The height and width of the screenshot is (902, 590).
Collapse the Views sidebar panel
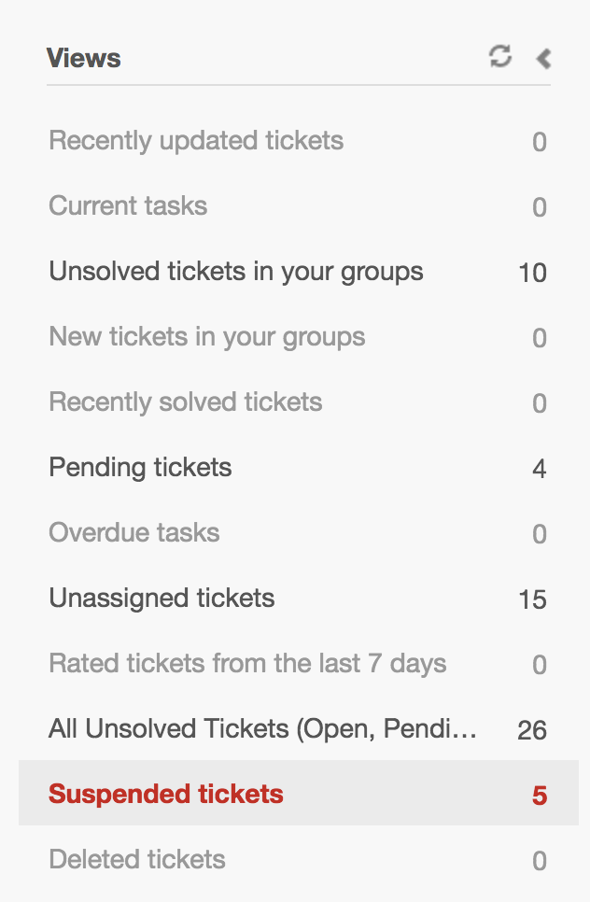pos(543,57)
